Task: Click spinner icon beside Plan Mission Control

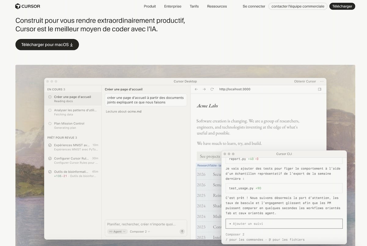Action: (x=50, y=123)
